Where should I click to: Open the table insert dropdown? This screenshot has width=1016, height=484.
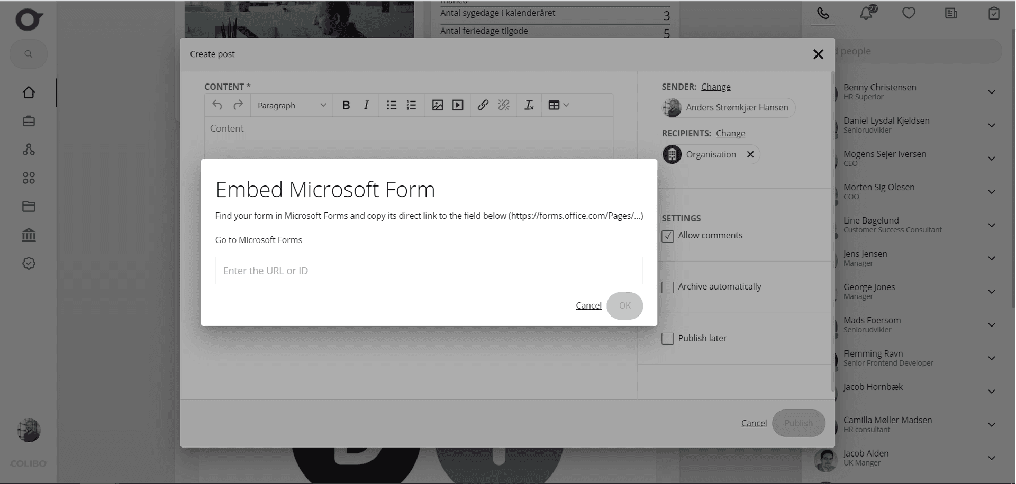pos(559,105)
